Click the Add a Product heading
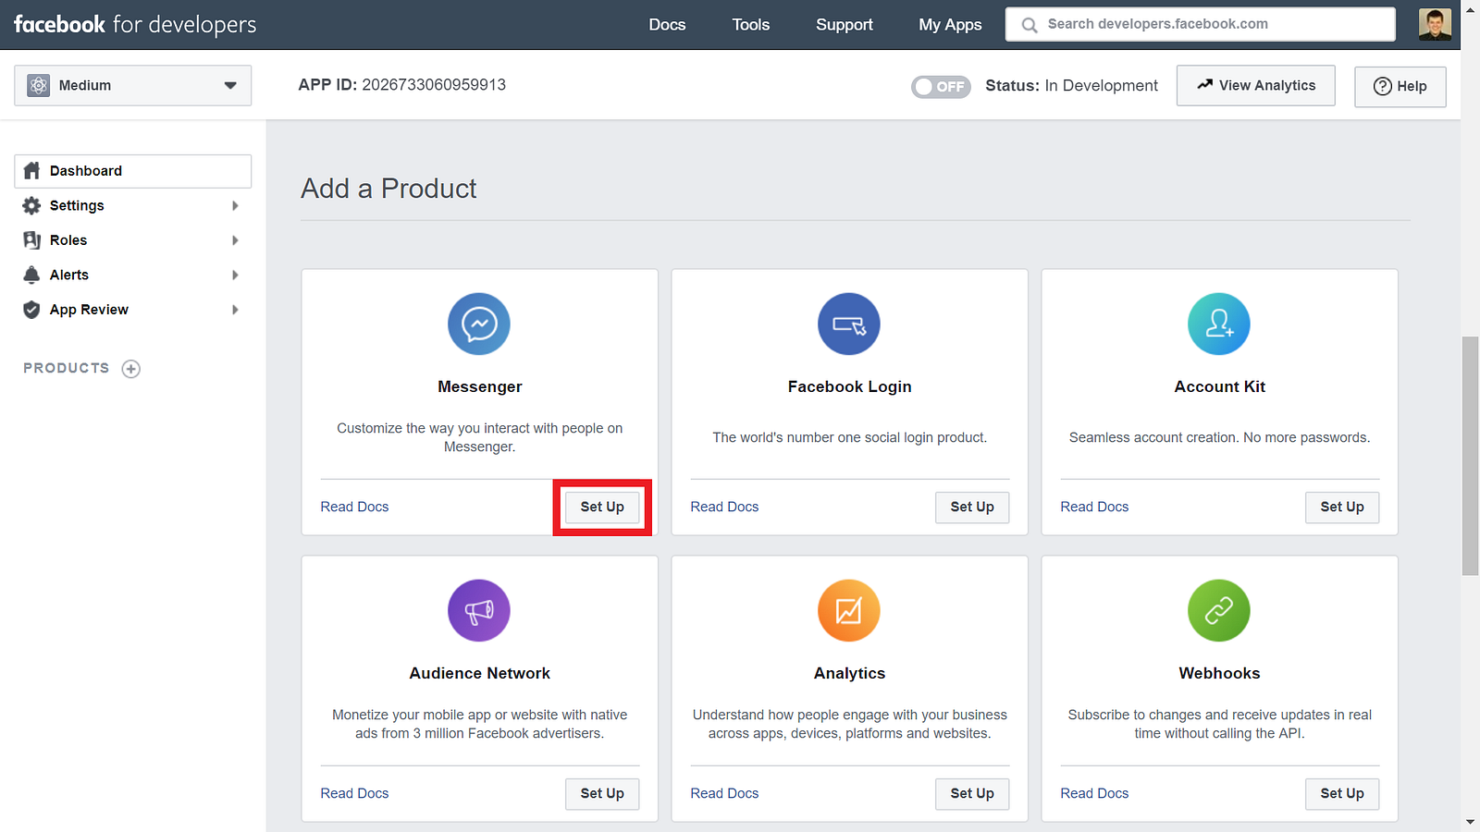This screenshot has height=832, width=1480. coord(388,189)
